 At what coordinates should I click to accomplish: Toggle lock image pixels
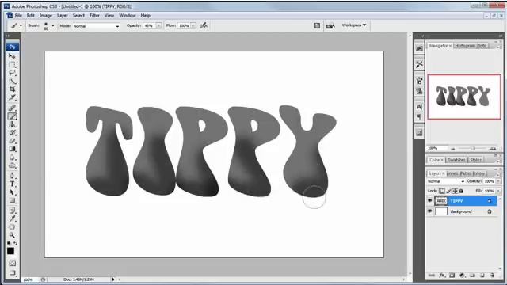coord(448,191)
